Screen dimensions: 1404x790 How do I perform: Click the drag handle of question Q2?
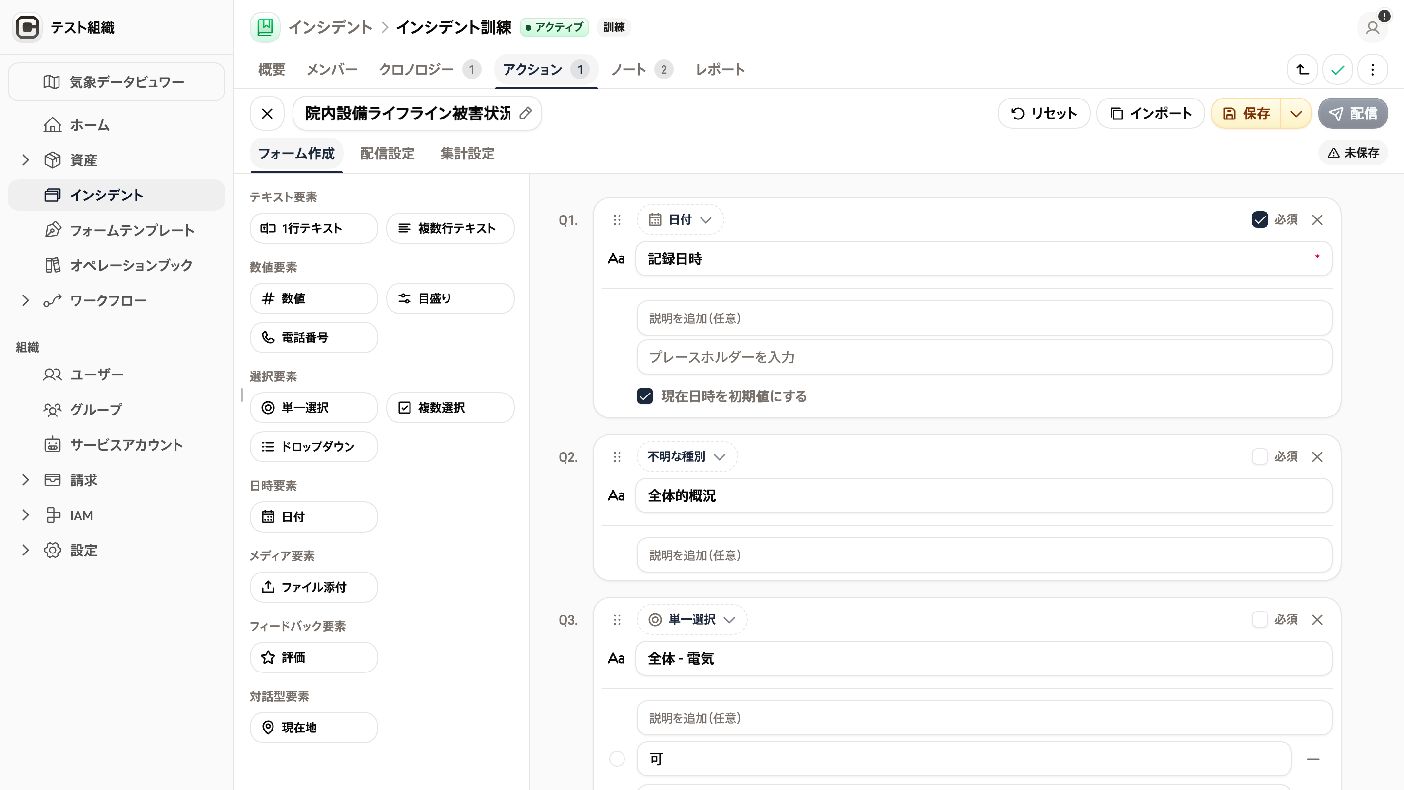click(617, 457)
